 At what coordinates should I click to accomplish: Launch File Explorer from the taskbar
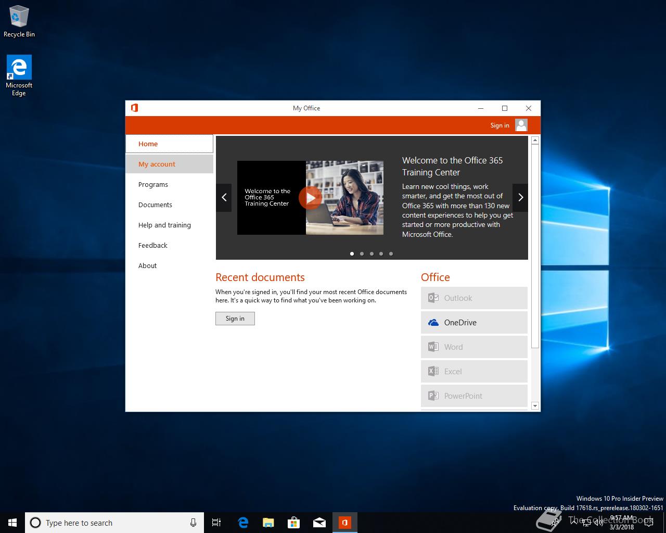[x=268, y=523]
